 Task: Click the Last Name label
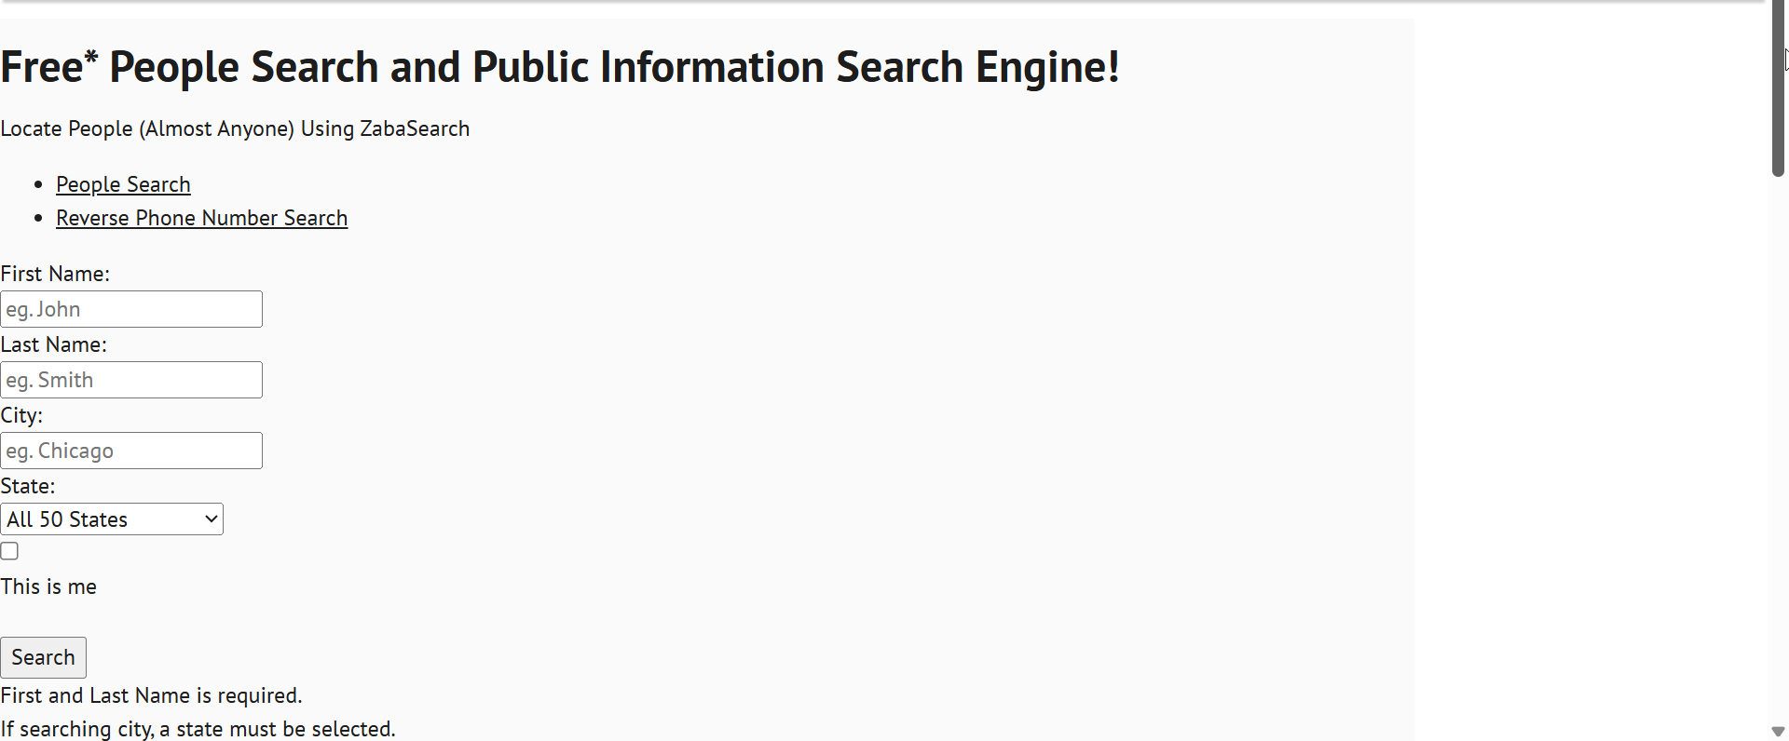tap(53, 344)
